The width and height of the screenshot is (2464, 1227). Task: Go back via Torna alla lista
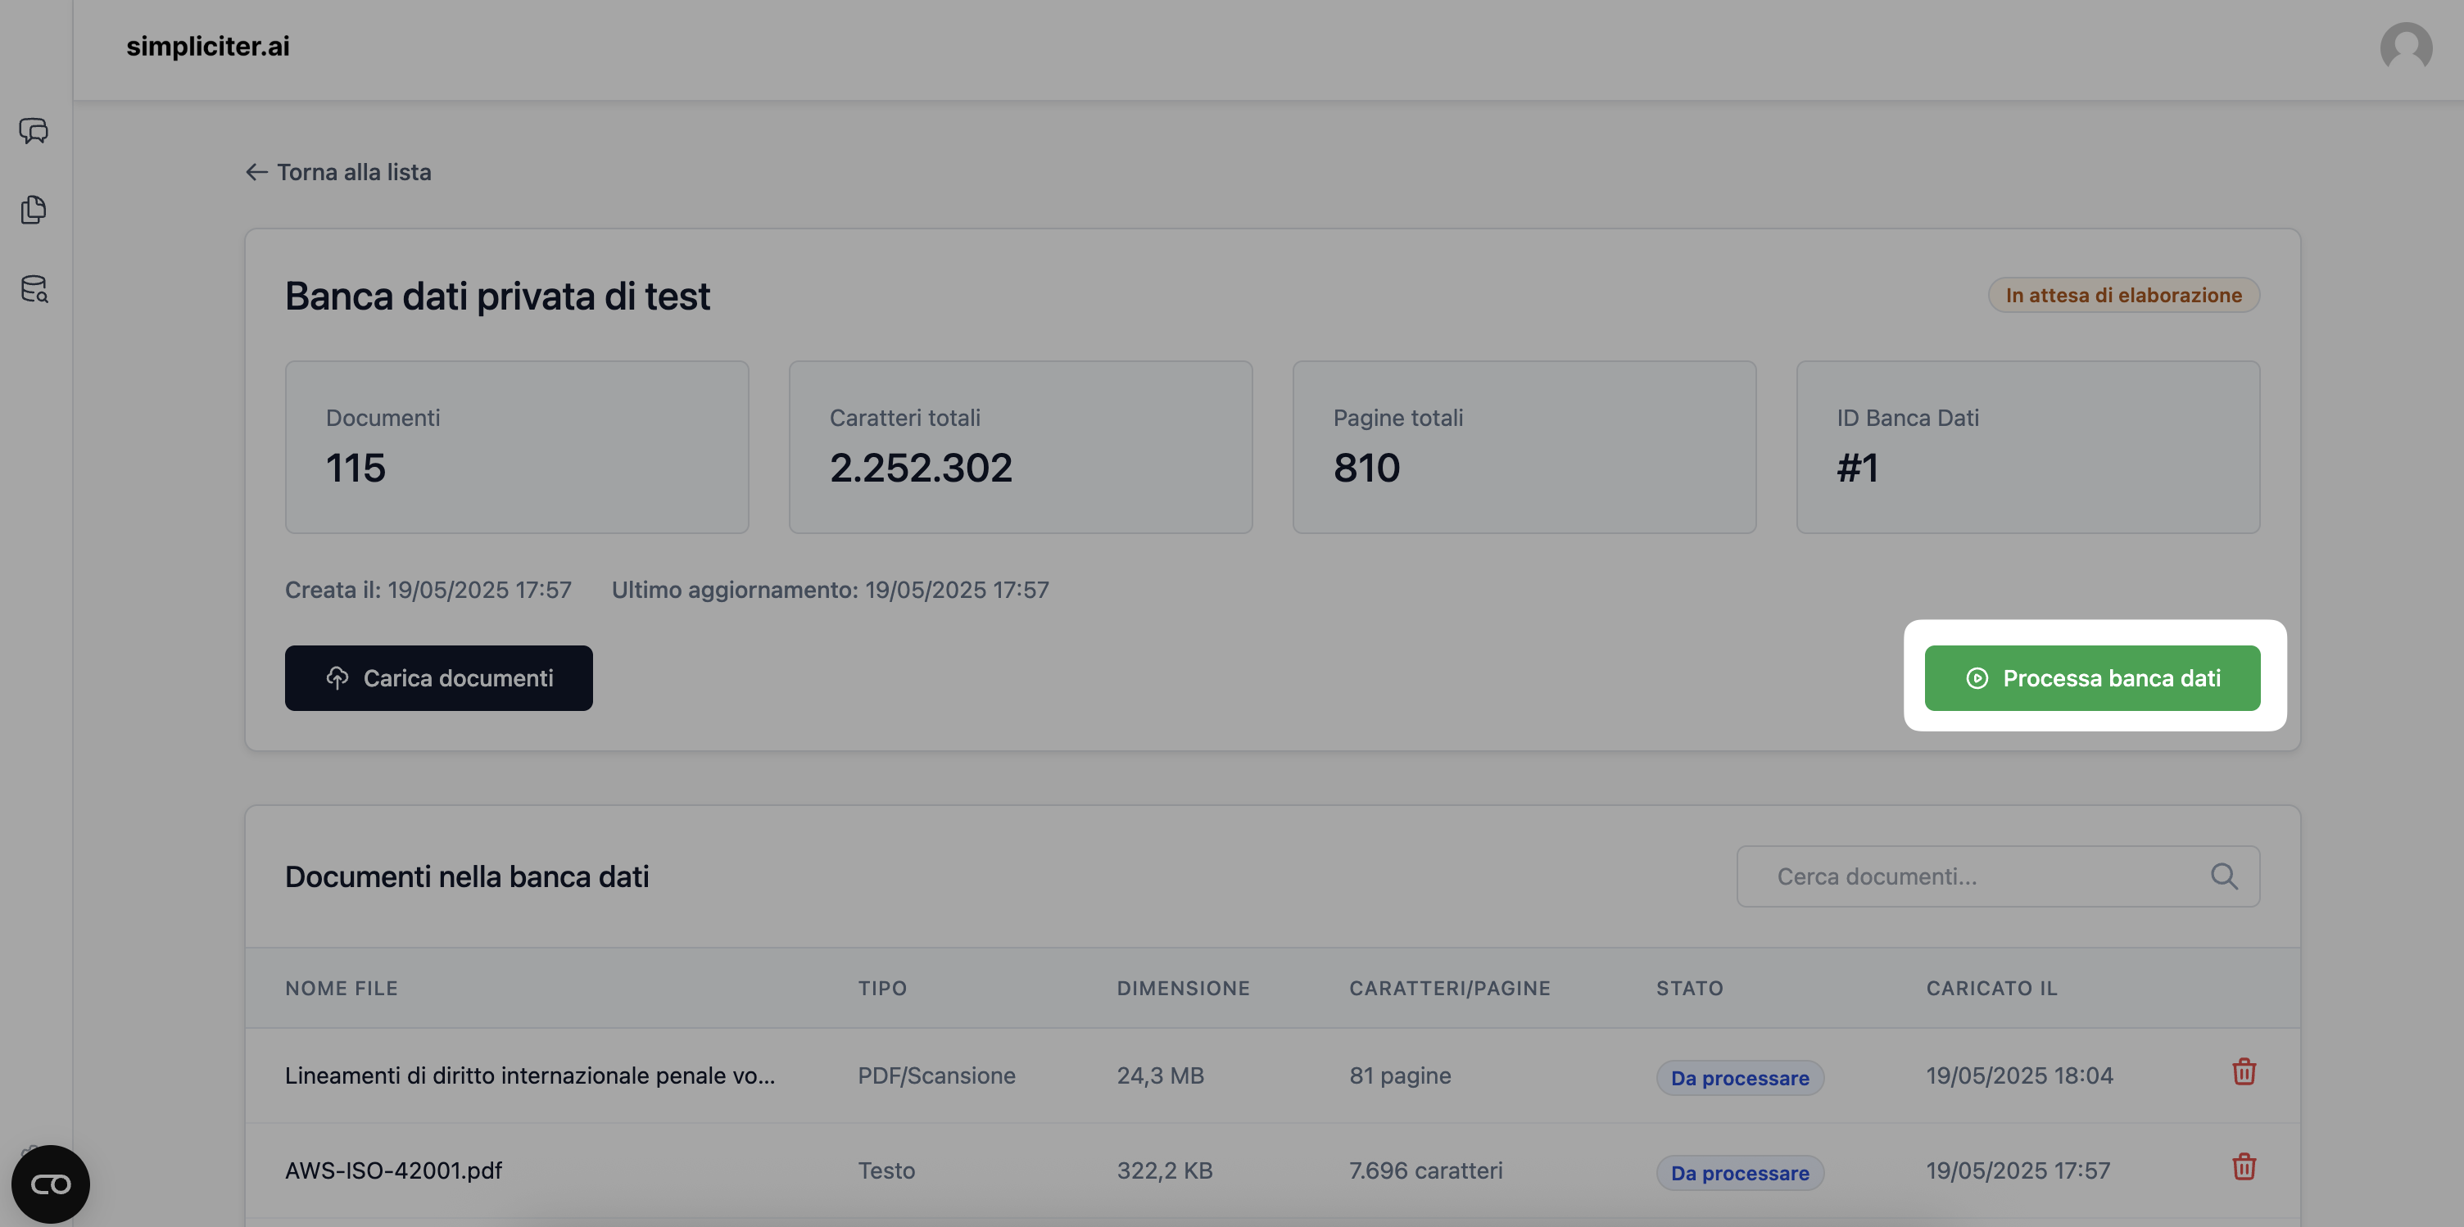tap(338, 172)
